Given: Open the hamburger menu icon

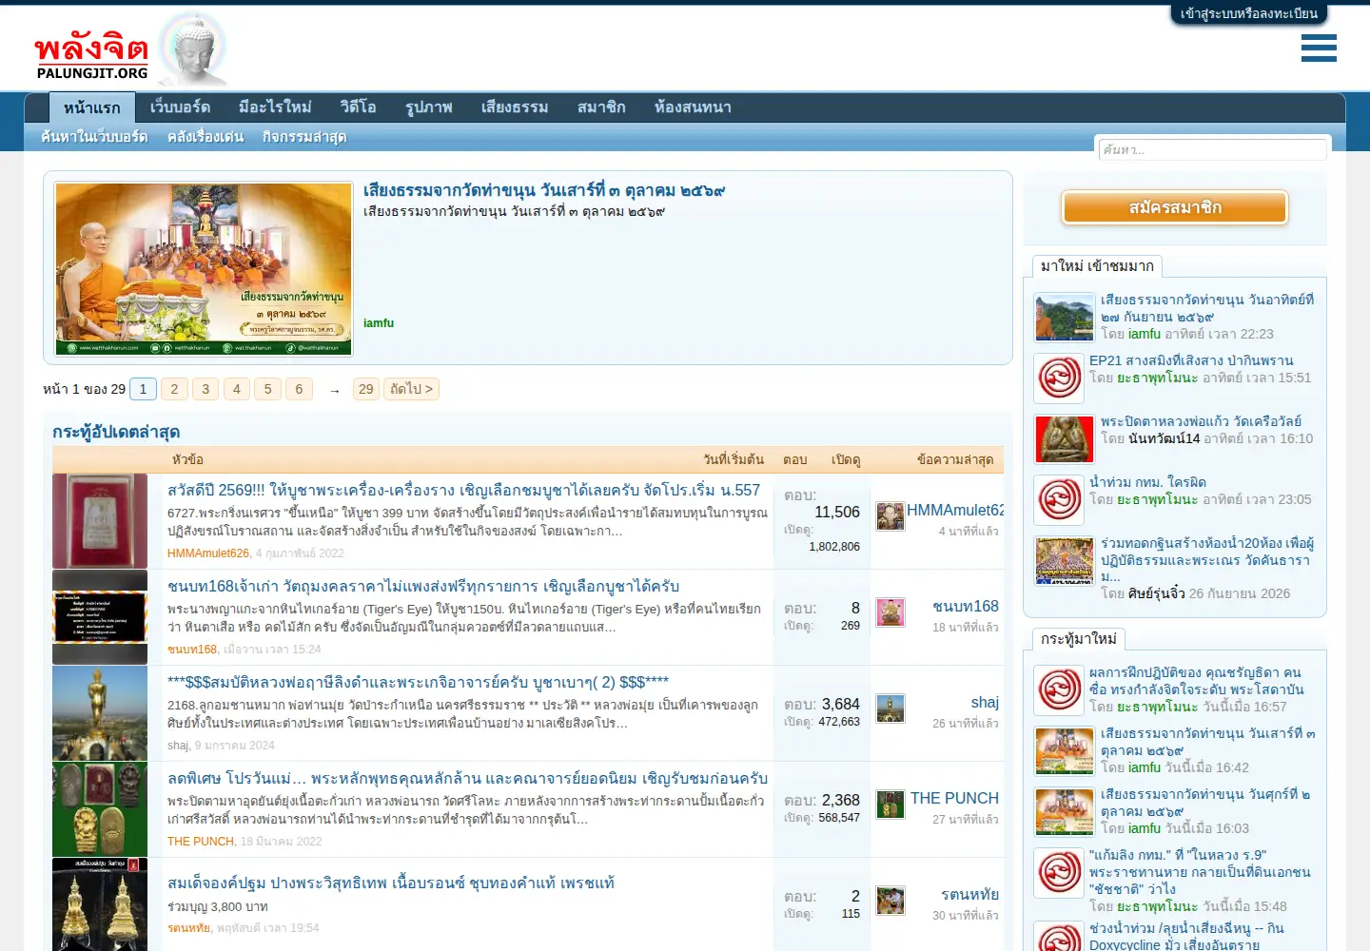Looking at the screenshot, I should [1319, 48].
